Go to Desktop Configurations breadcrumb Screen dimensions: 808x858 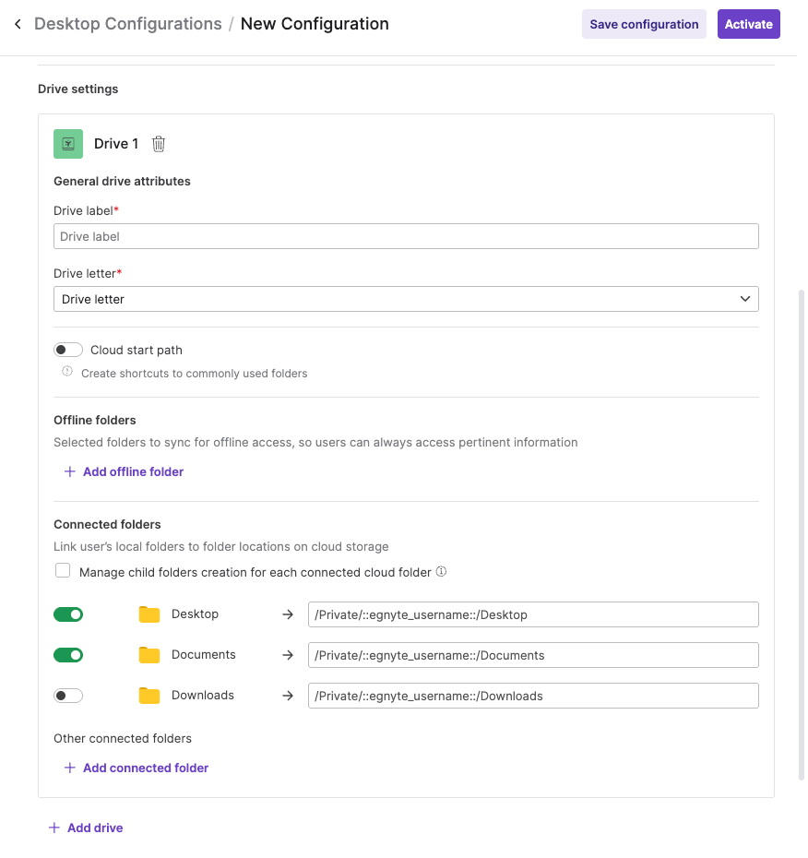pyautogui.click(x=128, y=24)
